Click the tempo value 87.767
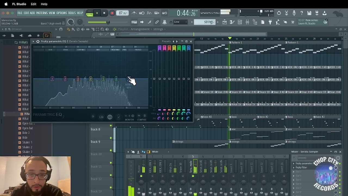 [x=123, y=13]
